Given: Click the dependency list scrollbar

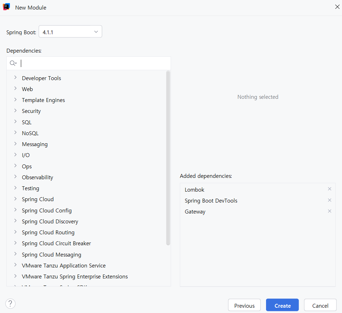Looking at the screenshot, I should pyautogui.click(x=168, y=158).
